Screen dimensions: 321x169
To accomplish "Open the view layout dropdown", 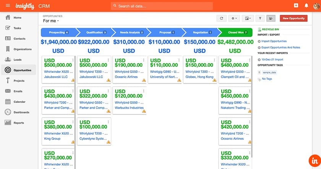I will click(x=248, y=18).
